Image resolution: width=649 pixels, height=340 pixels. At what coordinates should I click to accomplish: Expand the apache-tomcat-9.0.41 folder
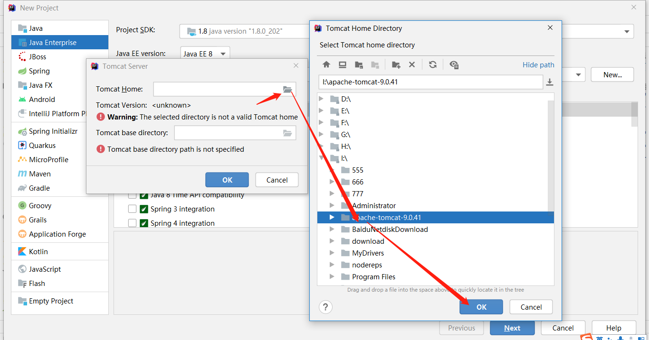332,218
